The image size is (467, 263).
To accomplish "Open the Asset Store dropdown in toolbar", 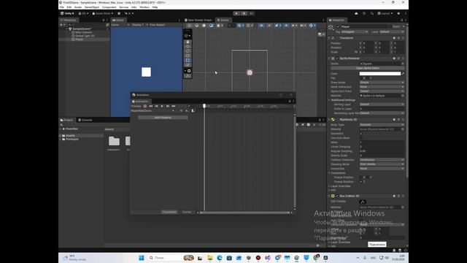I will [x=102, y=13].
